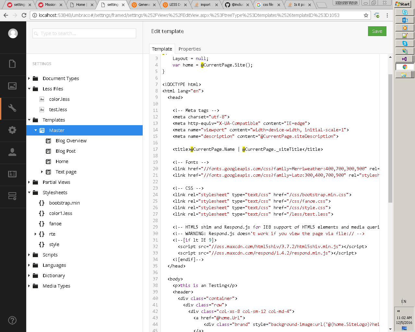
Task: Expand the Text page template node
Action: coord(42,172)
